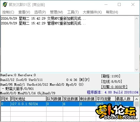Click gateway list scrollbar up arrow
Viewport: 140px width, 122px height.
[x=136, y=99]
